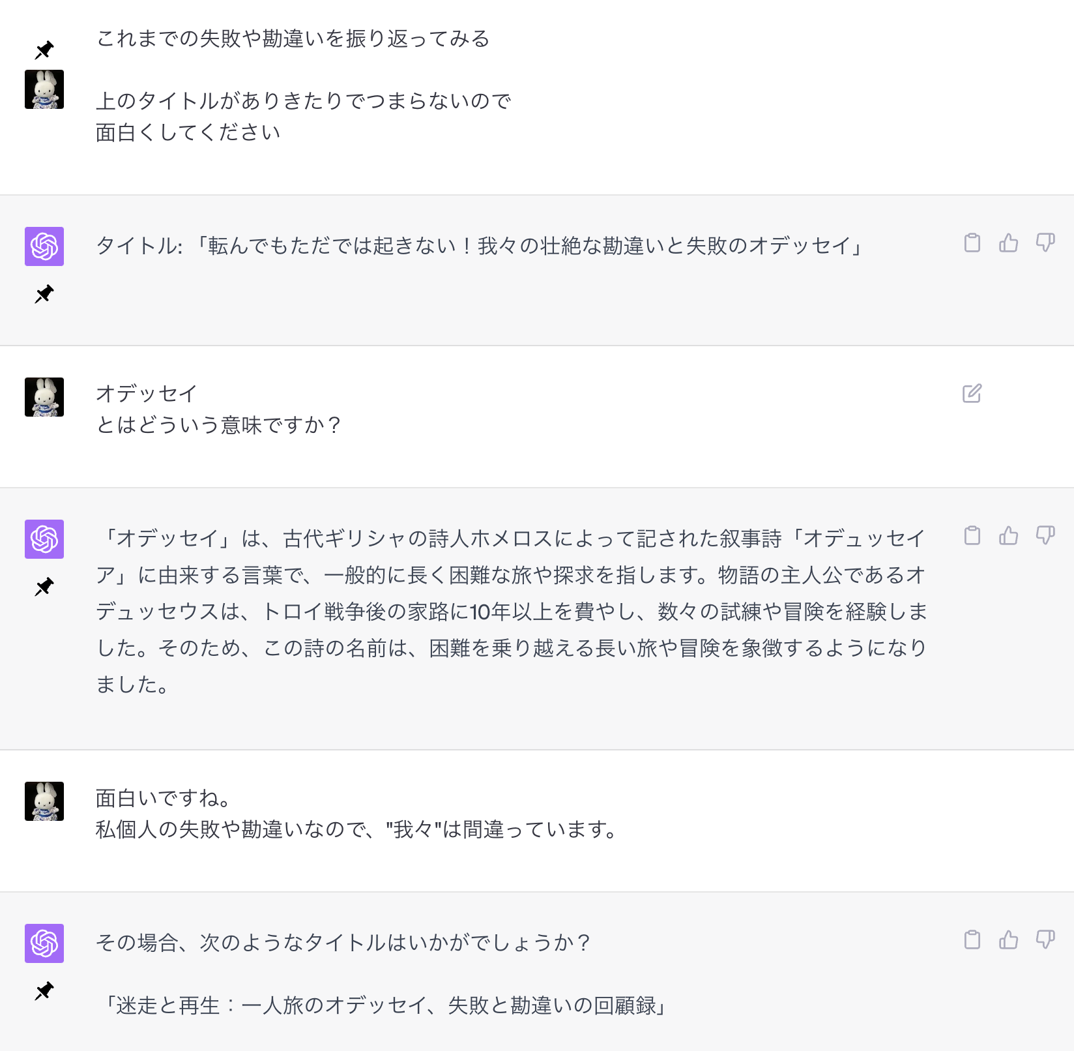Copy the explanation about the Odyssey

pos(974,536)
